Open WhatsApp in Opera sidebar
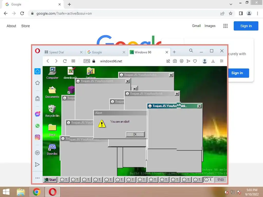The image size is (263, 197). coord(37,126)
